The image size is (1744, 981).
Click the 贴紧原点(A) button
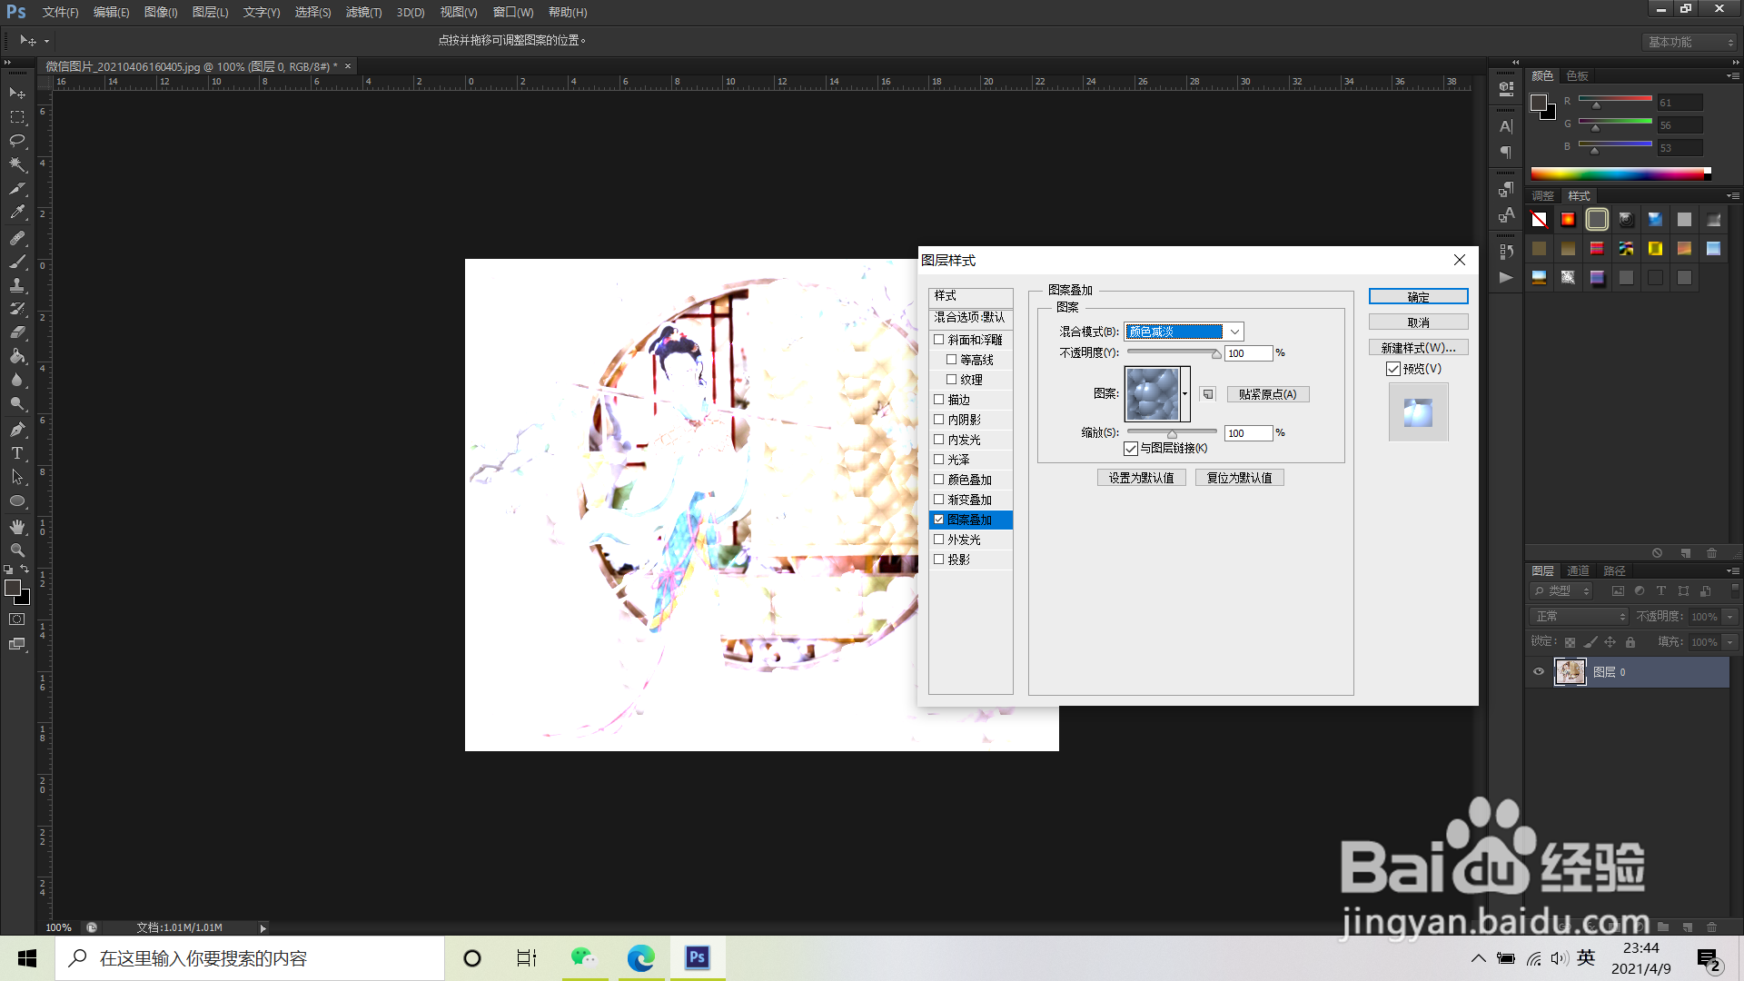coord(1268,394)
